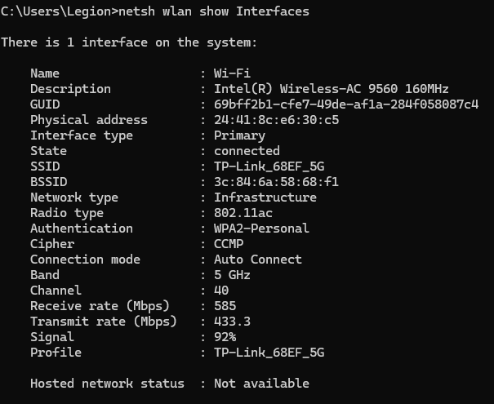Click the Auto Connect connection mode value

pos(258,260)
